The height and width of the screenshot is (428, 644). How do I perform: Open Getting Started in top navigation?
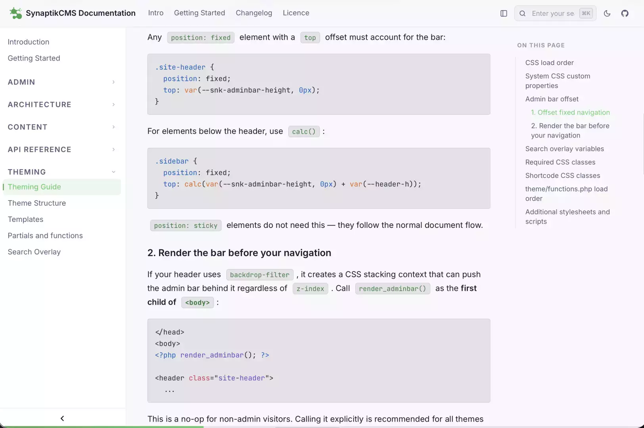click(199, 13)
